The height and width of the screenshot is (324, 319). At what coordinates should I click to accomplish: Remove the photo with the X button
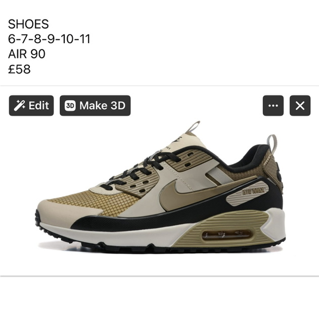300,106
